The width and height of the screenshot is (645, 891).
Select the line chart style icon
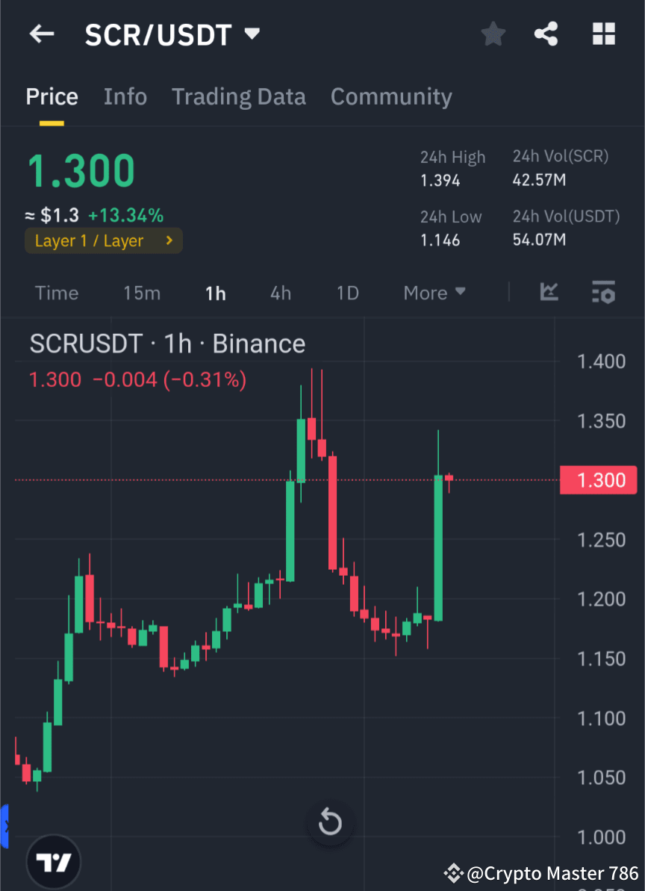[x=549, y=293]
